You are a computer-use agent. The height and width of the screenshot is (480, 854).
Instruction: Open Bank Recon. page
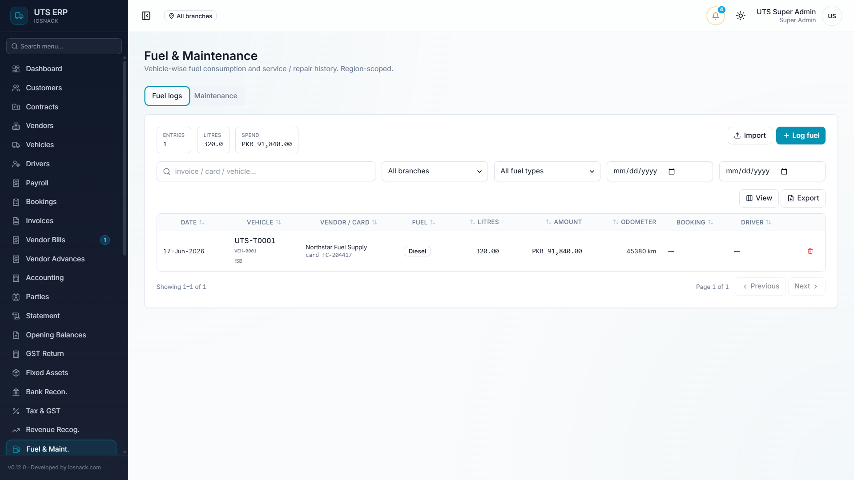61,392
